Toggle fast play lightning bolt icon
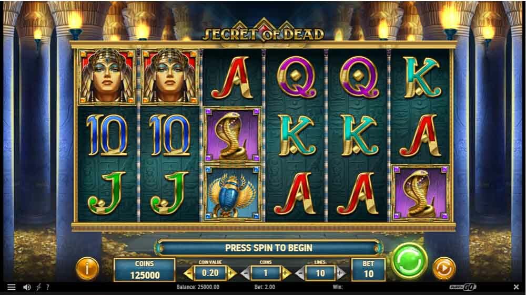Viewport: 526px width, 295px height. [38, 287]
